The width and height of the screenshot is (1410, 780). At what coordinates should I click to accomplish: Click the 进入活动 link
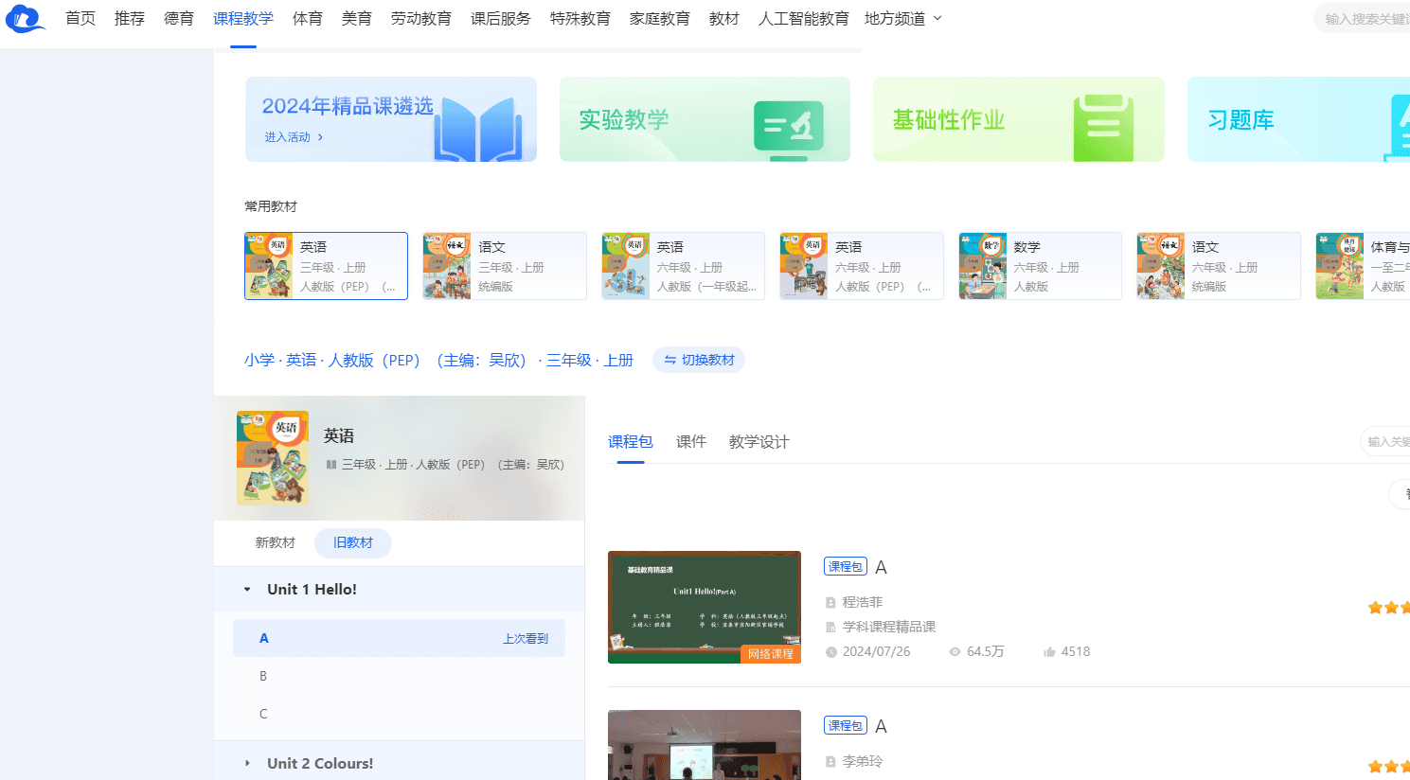pos(294,137)
